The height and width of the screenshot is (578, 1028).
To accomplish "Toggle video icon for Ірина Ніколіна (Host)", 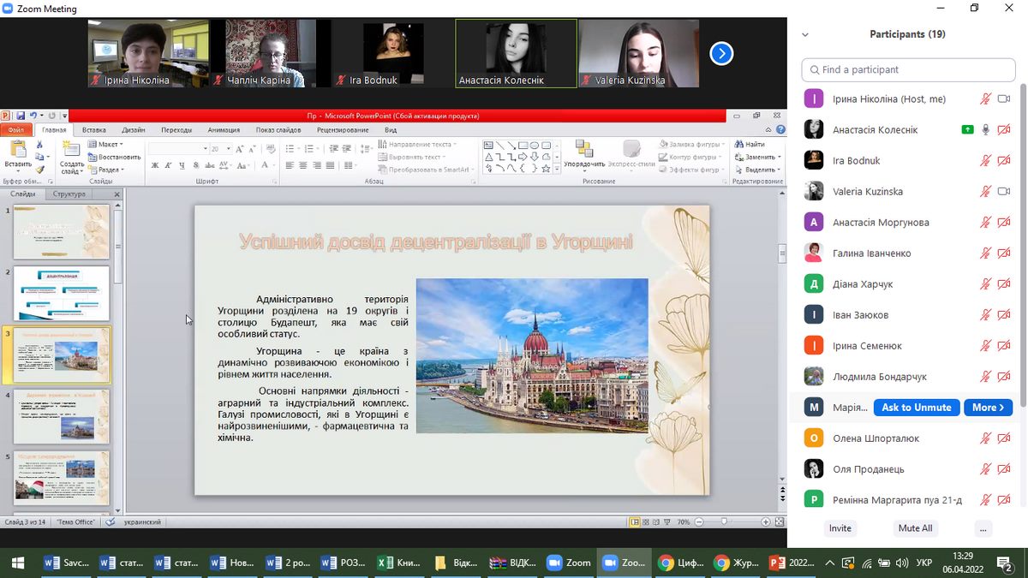I will [x=1004, y=99].
